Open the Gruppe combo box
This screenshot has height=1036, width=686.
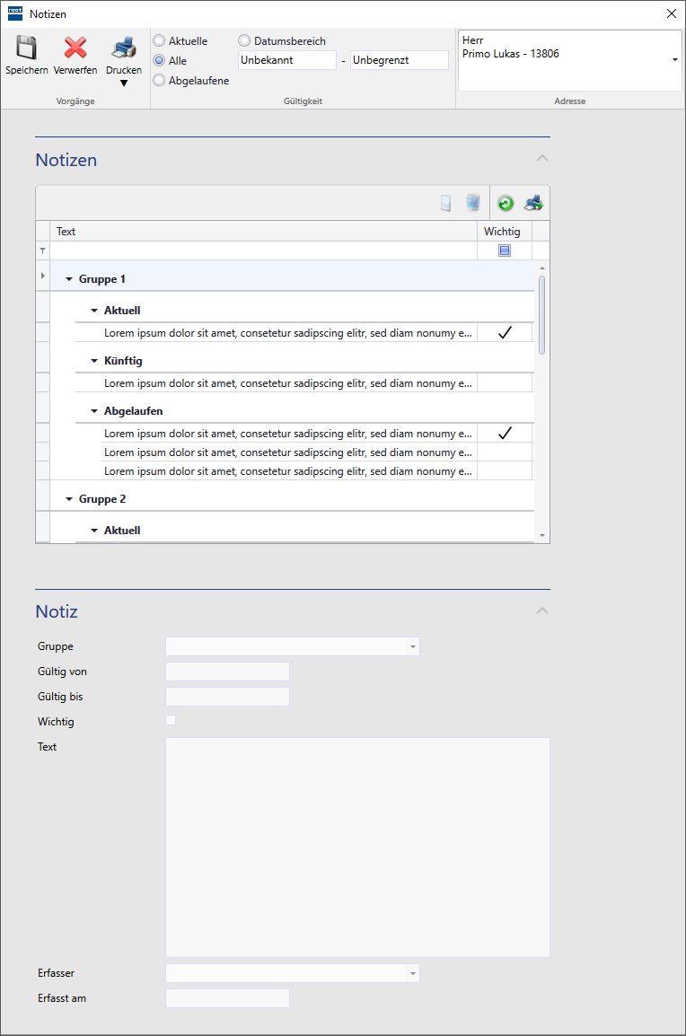[292, 646]
